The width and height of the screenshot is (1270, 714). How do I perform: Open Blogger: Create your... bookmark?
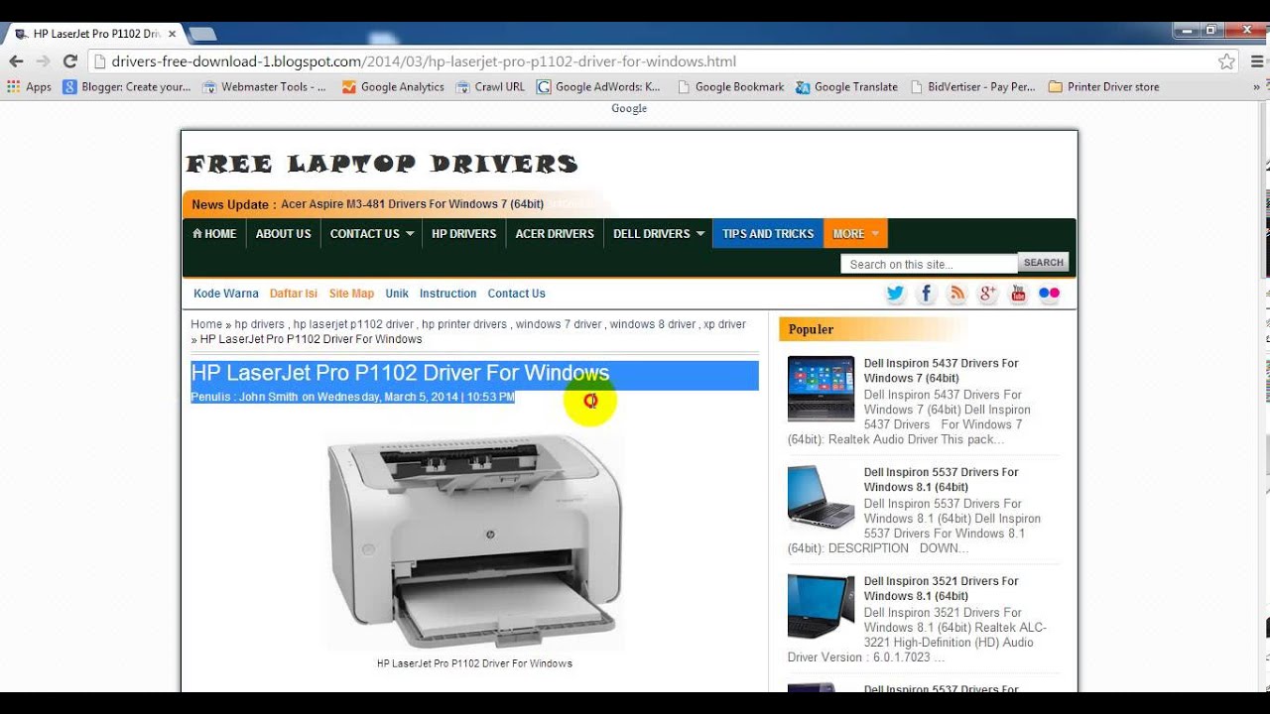[127, 87]
